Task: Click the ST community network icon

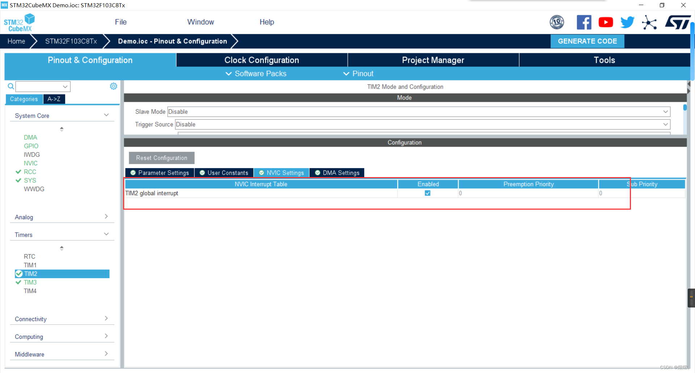Action: tap(649, 22)
